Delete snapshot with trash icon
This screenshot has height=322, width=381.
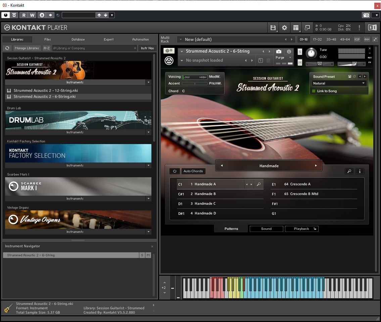click(268, 60)
